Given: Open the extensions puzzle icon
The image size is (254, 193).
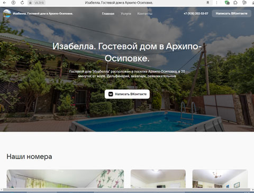Looking at the screenshot, I should click(x=235, y=3).
